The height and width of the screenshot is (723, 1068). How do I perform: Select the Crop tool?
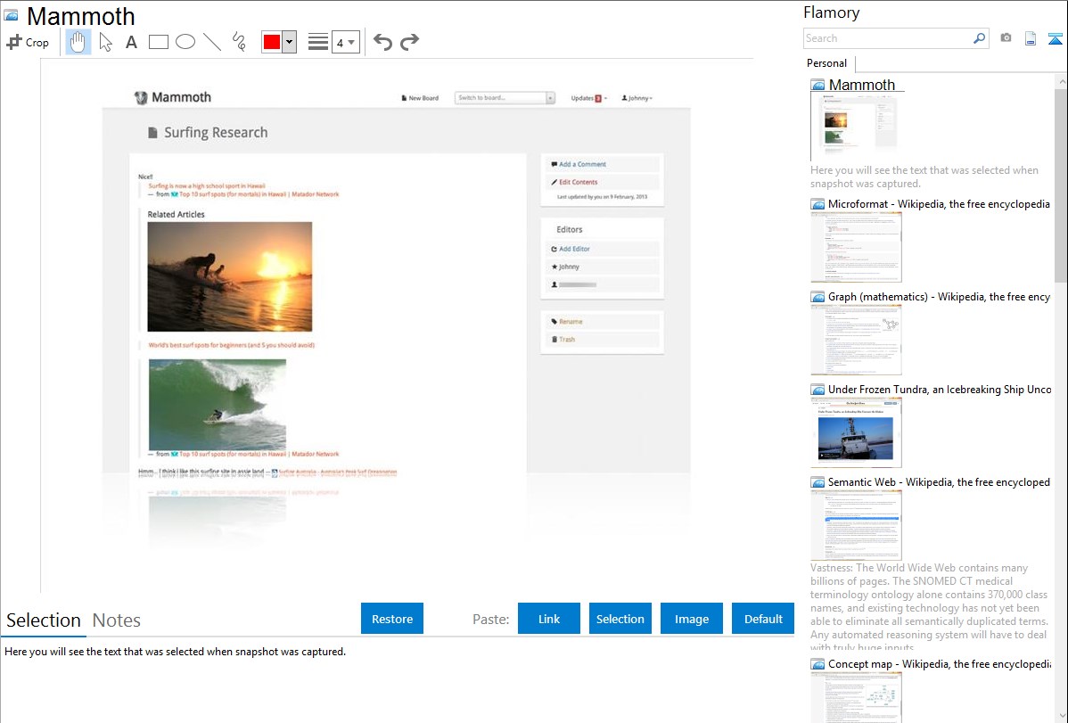[x=28, y=42]
